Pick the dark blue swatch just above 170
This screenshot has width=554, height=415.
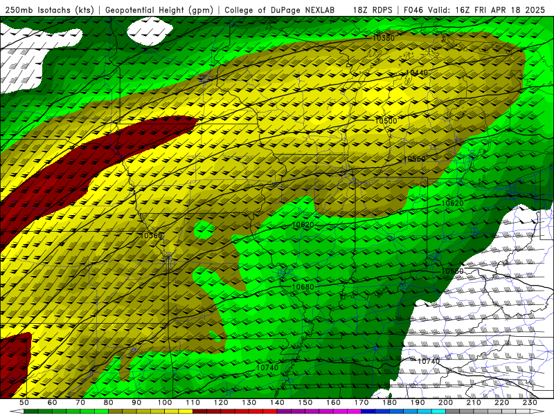[x=368, y=412]
